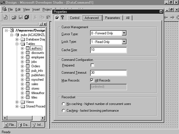Open the Lock Type dropdown
Screen dimensions: 179x134
click(124, 42)
